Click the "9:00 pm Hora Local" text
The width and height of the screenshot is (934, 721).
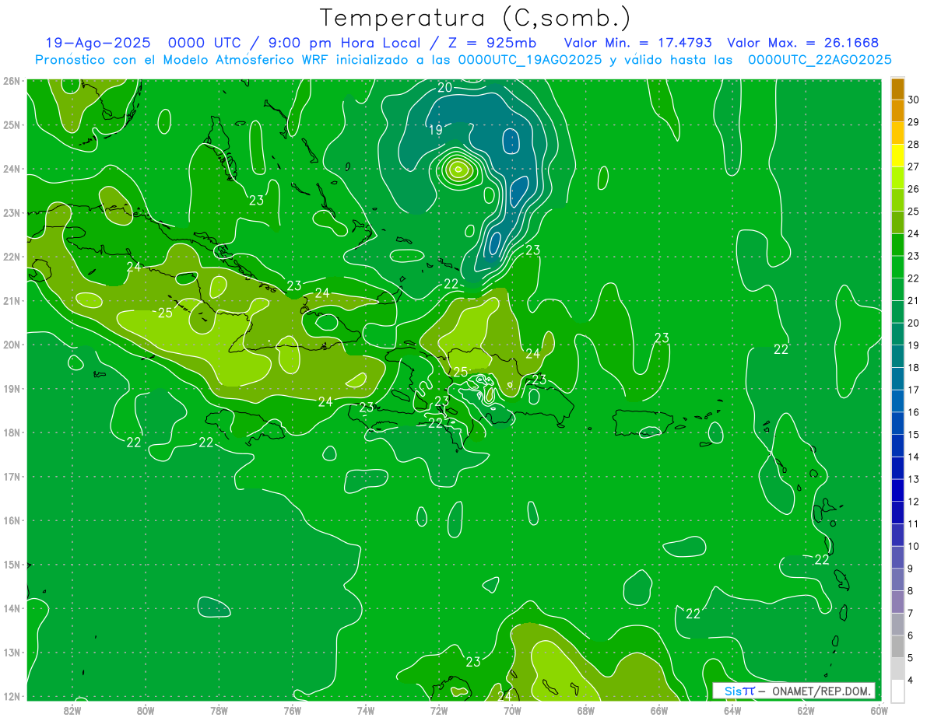tap(346, 43)
